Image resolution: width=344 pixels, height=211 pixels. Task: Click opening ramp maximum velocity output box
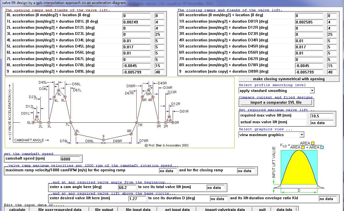pyautogui.click(x=168, y=171)
